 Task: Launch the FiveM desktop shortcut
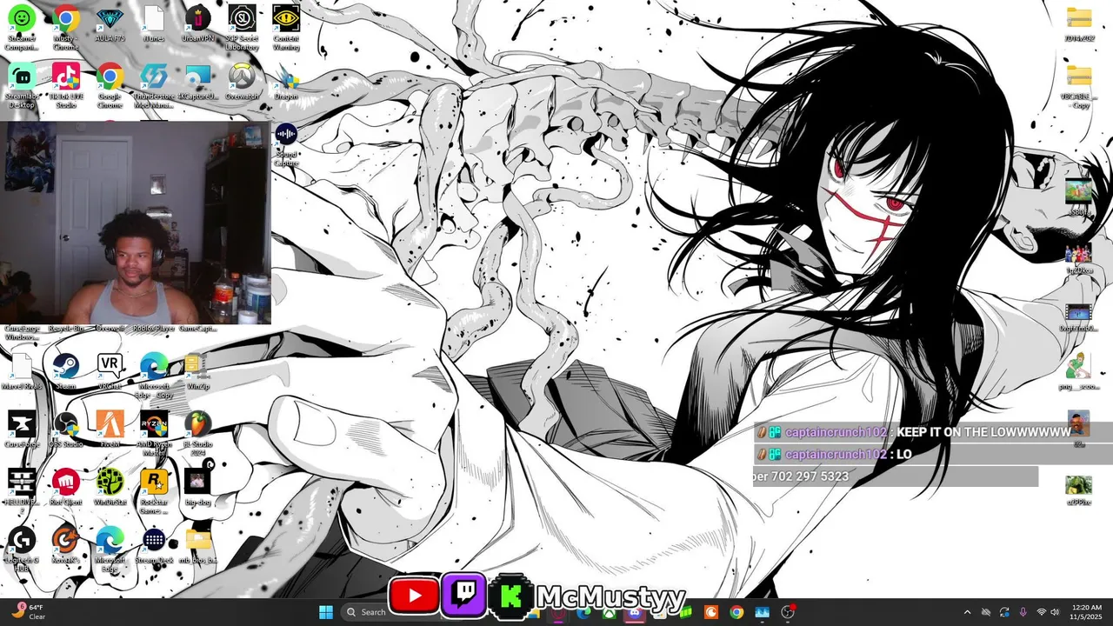(110, 430)
